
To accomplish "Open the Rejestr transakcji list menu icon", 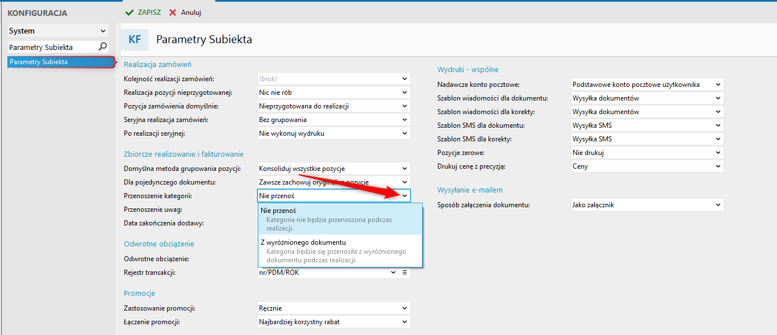I will [x=405, y=273].
